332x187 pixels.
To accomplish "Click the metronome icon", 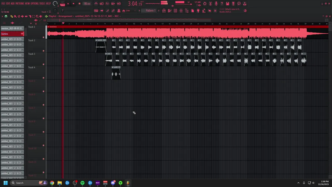I will (x=96, y=4).
